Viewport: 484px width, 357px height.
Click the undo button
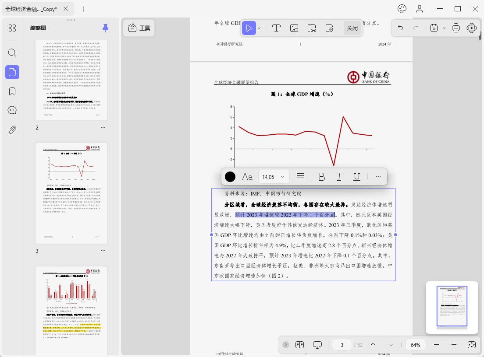click(x=400, y=28)
